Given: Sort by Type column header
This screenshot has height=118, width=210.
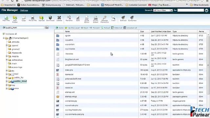Looking at the screenshot, I should pyautogui.click(x=175, y=31).
